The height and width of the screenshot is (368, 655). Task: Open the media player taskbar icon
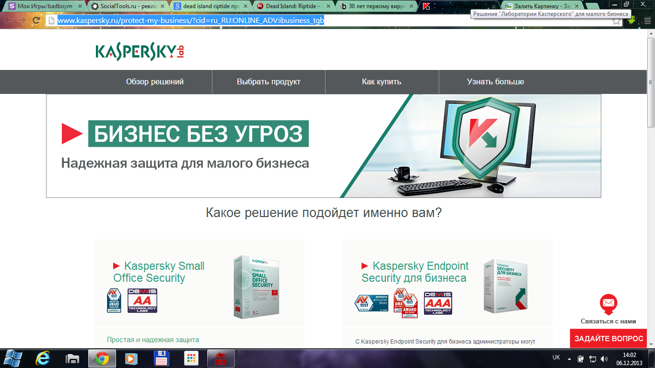point(130,358)
